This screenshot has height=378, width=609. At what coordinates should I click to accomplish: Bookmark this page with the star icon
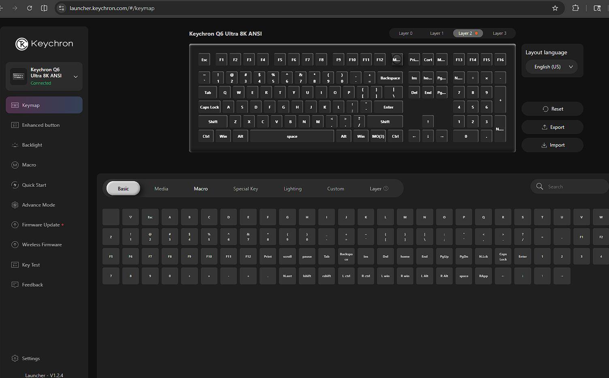(x=555, y=8)
